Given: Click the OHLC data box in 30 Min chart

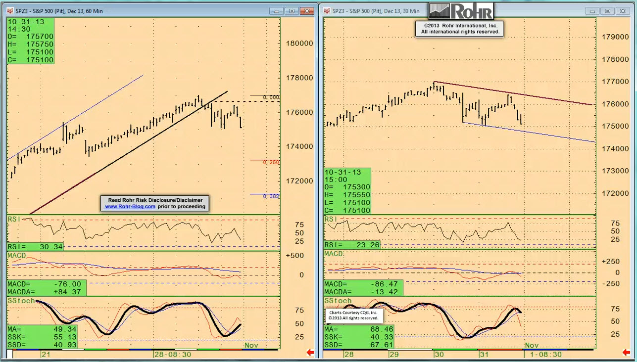Looking at the screenshot, I should click(347, 191).
